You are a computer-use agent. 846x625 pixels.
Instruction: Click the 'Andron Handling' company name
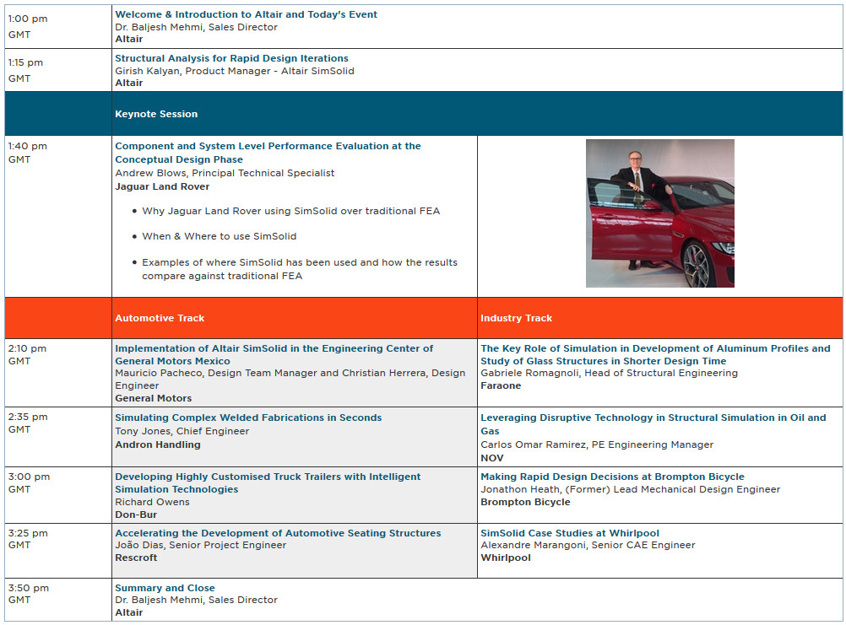(158, 445)
